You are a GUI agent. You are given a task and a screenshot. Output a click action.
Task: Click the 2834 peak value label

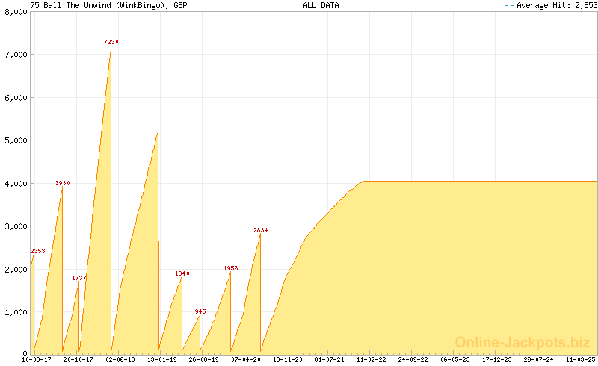tap(260, 230)
